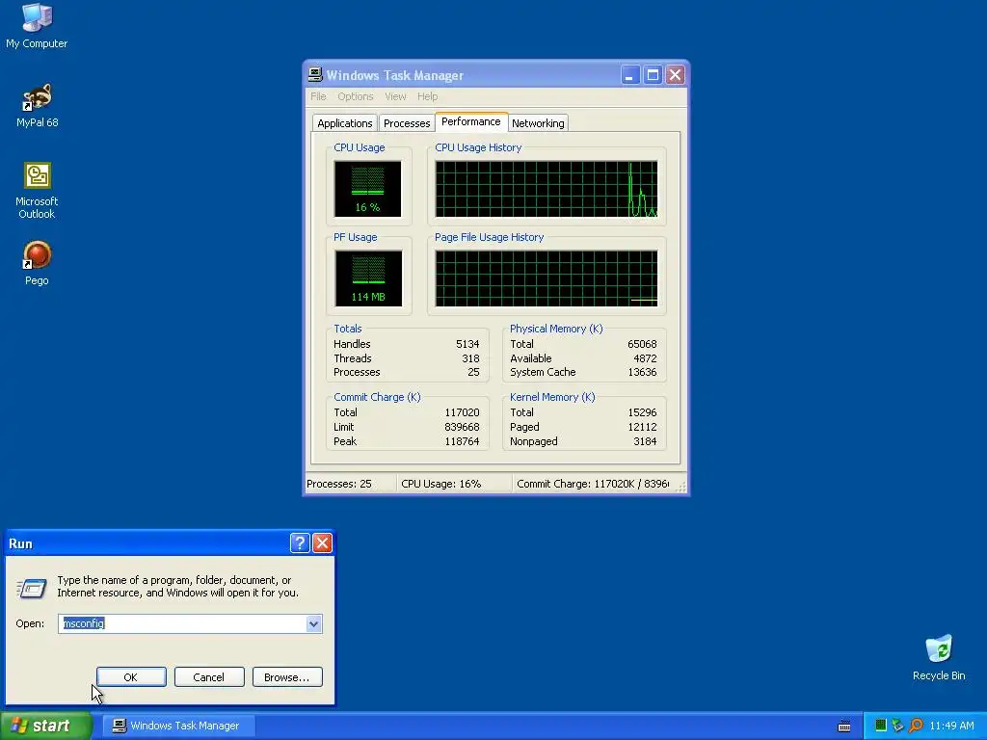This screenshot has height=740, width=987.
Task: Click the Limit value 839668
Action: click(x=462, y=427)
